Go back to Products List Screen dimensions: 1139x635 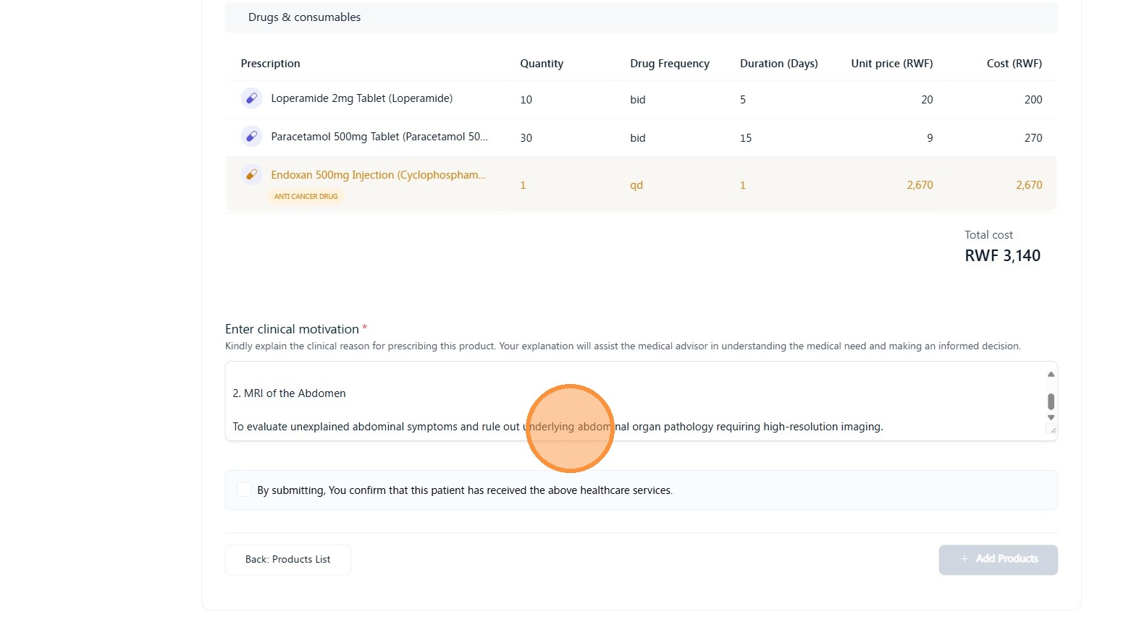tap(287, 560)
